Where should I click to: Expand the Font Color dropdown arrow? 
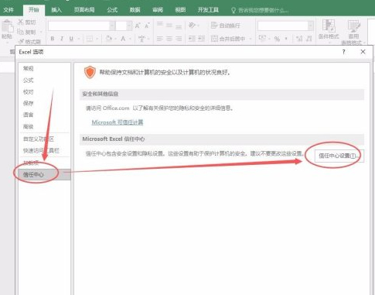point(130,39)
